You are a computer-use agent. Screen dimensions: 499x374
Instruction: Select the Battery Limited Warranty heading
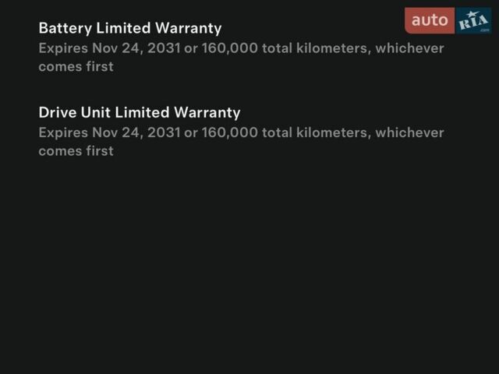click(x=130, y=28)
